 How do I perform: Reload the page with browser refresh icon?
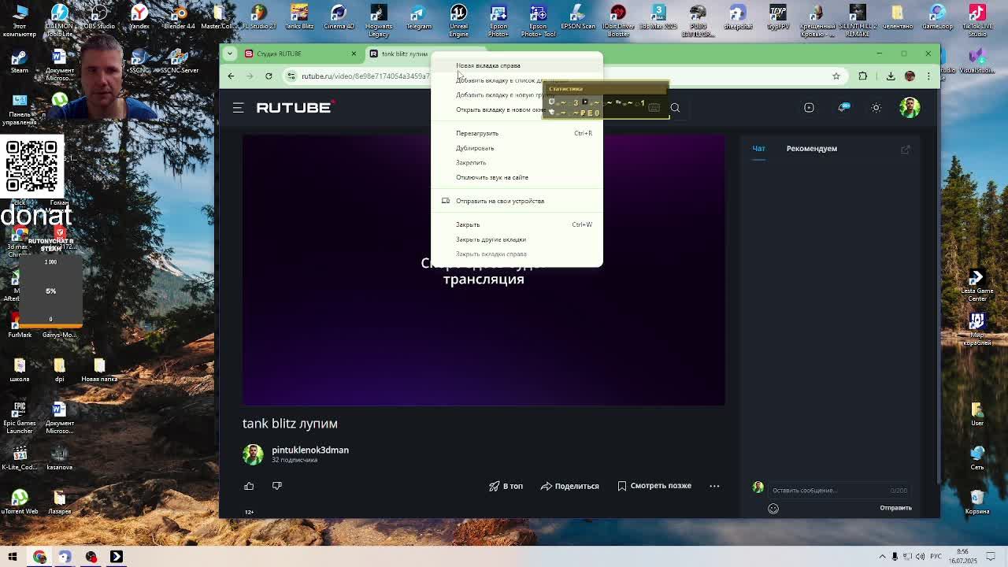coord(269,76)
